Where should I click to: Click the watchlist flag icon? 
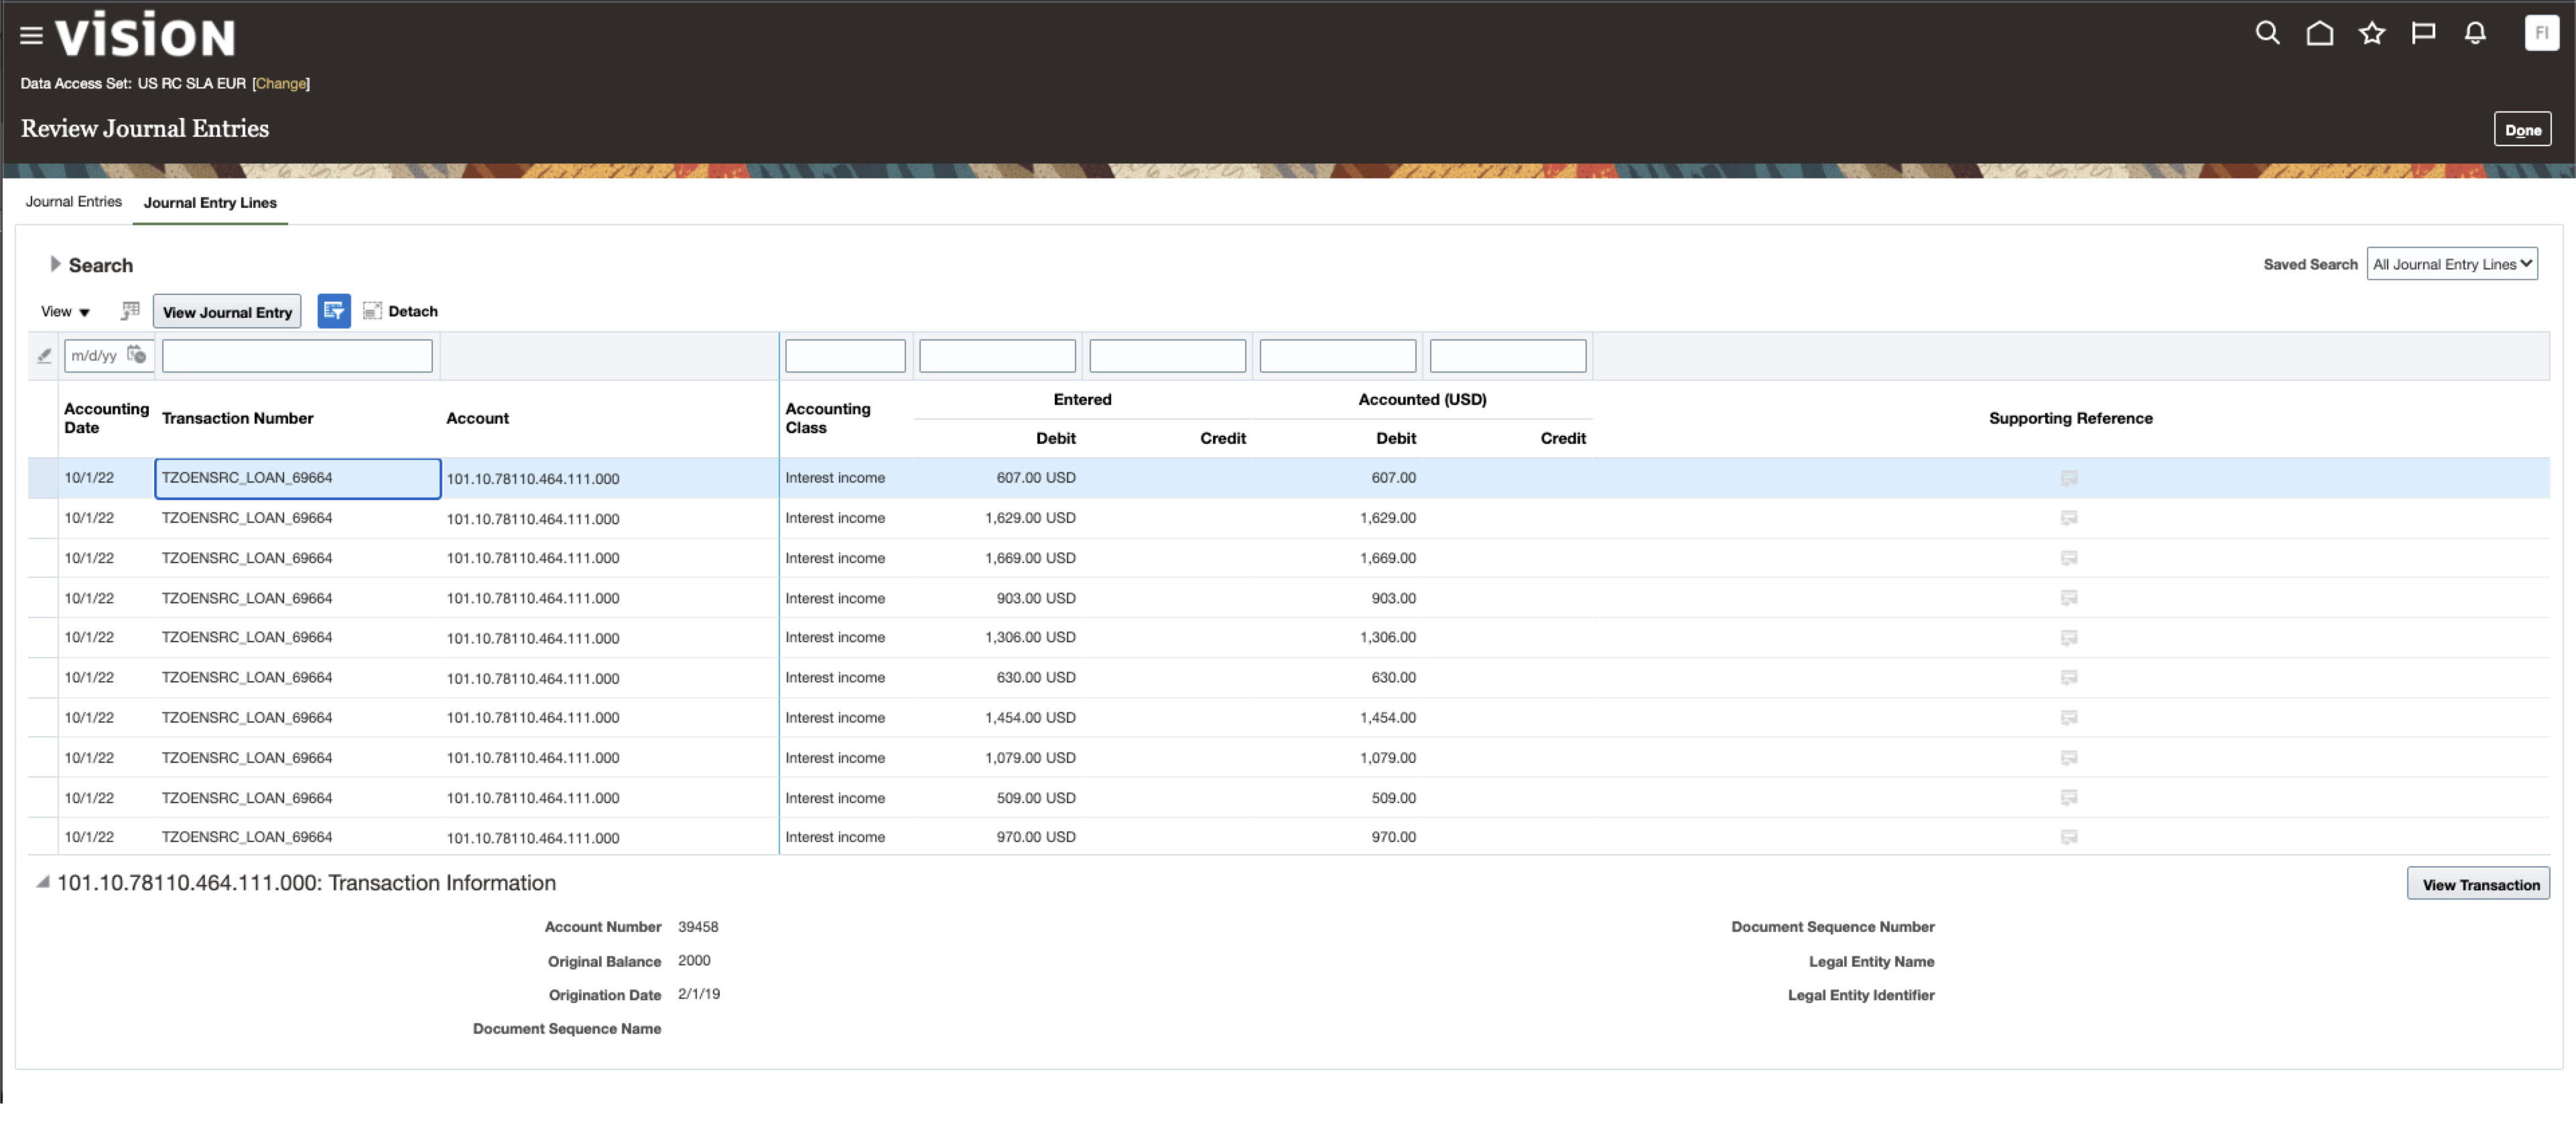tap(2424, 33)
